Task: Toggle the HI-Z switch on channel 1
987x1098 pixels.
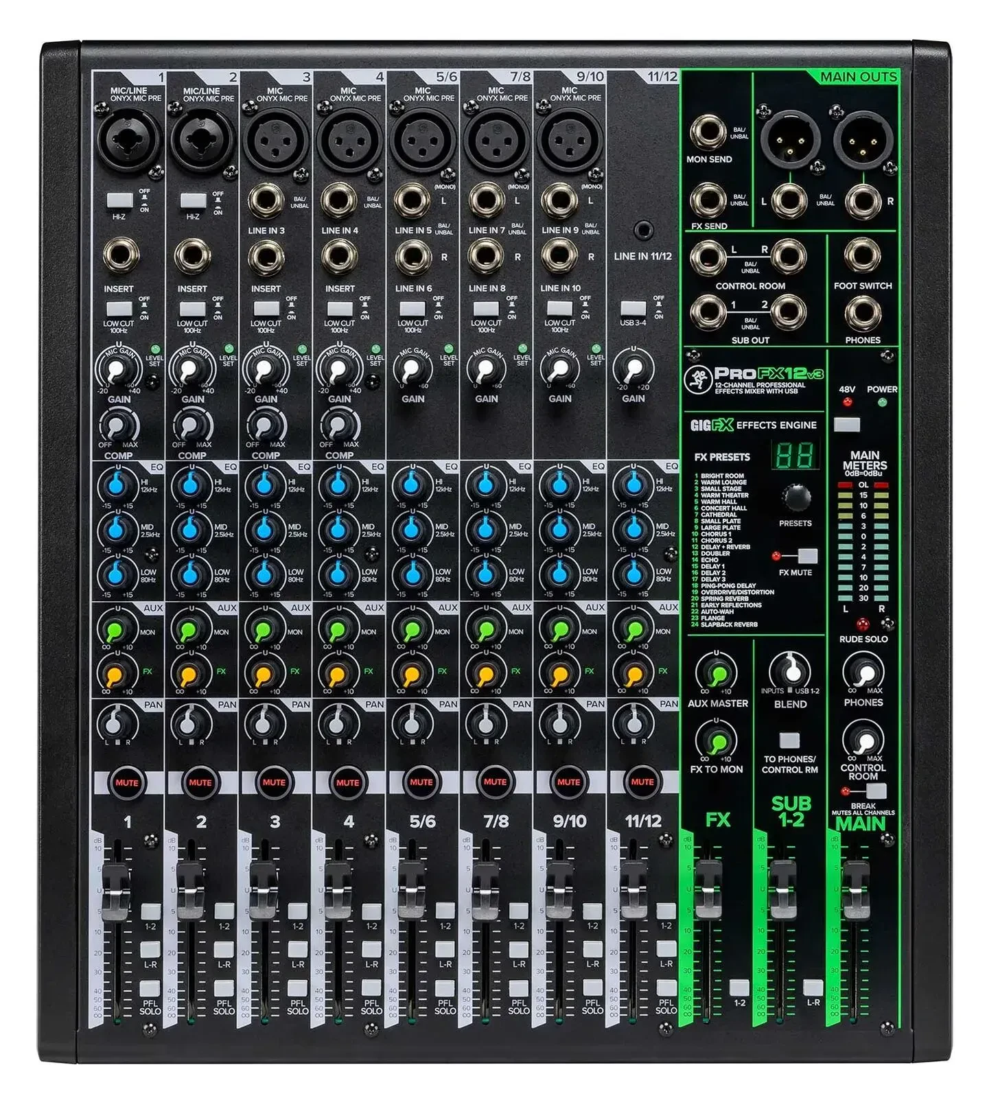Action: (x=119, y=200)
